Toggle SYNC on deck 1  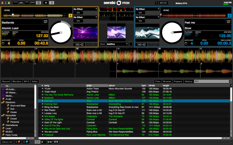7,10
